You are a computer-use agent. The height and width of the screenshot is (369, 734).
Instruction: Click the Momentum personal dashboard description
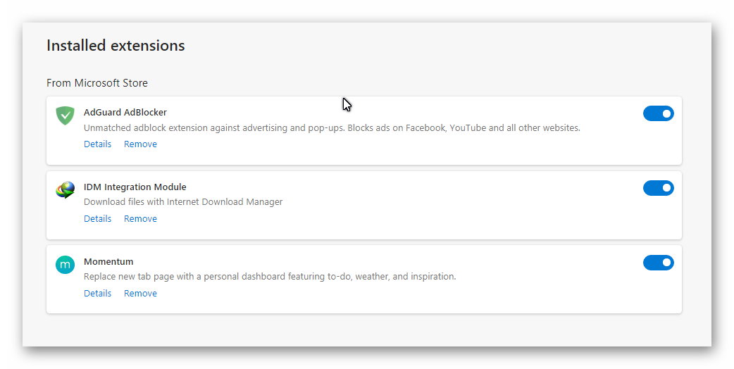270,277
